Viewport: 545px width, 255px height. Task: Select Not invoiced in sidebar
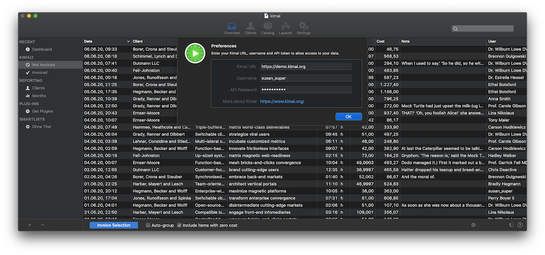coord(51,65)
